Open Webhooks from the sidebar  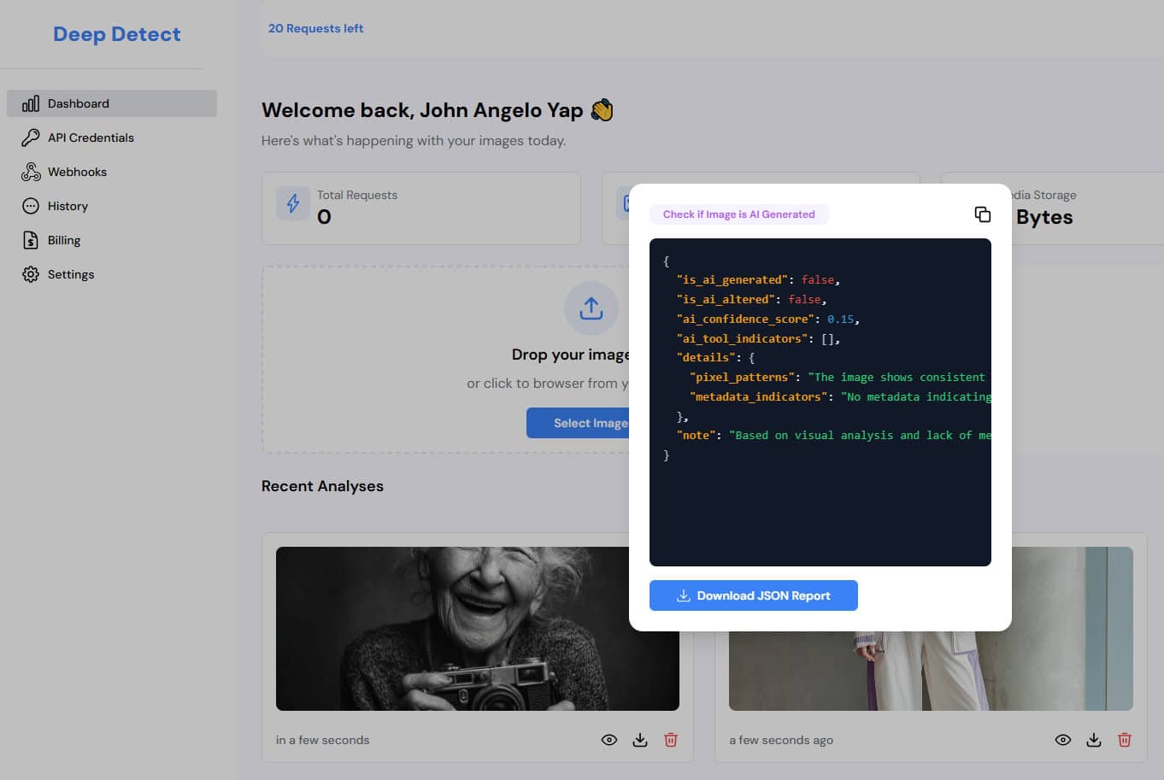pyautogui.click(x=77, y=172)
